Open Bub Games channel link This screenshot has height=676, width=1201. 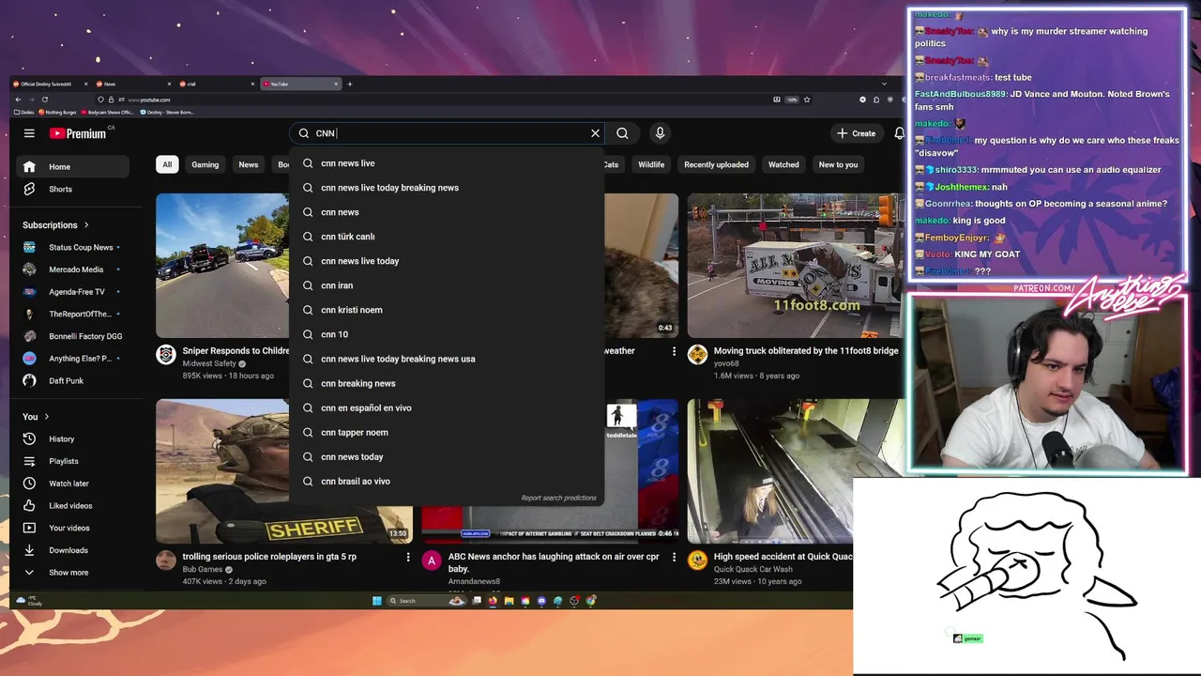coord(203,569)
